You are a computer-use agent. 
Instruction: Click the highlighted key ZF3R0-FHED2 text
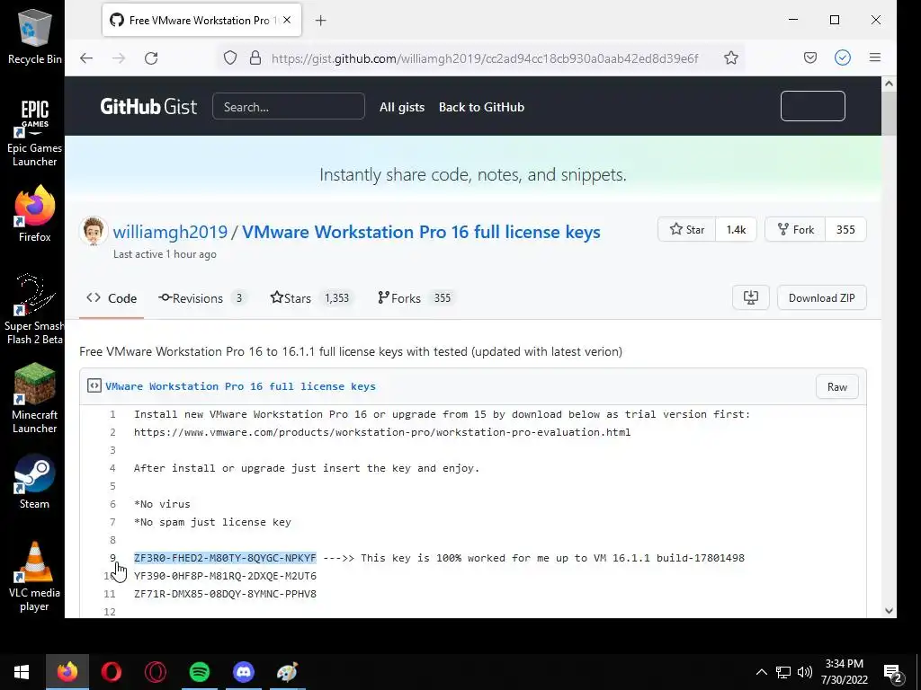225,558
